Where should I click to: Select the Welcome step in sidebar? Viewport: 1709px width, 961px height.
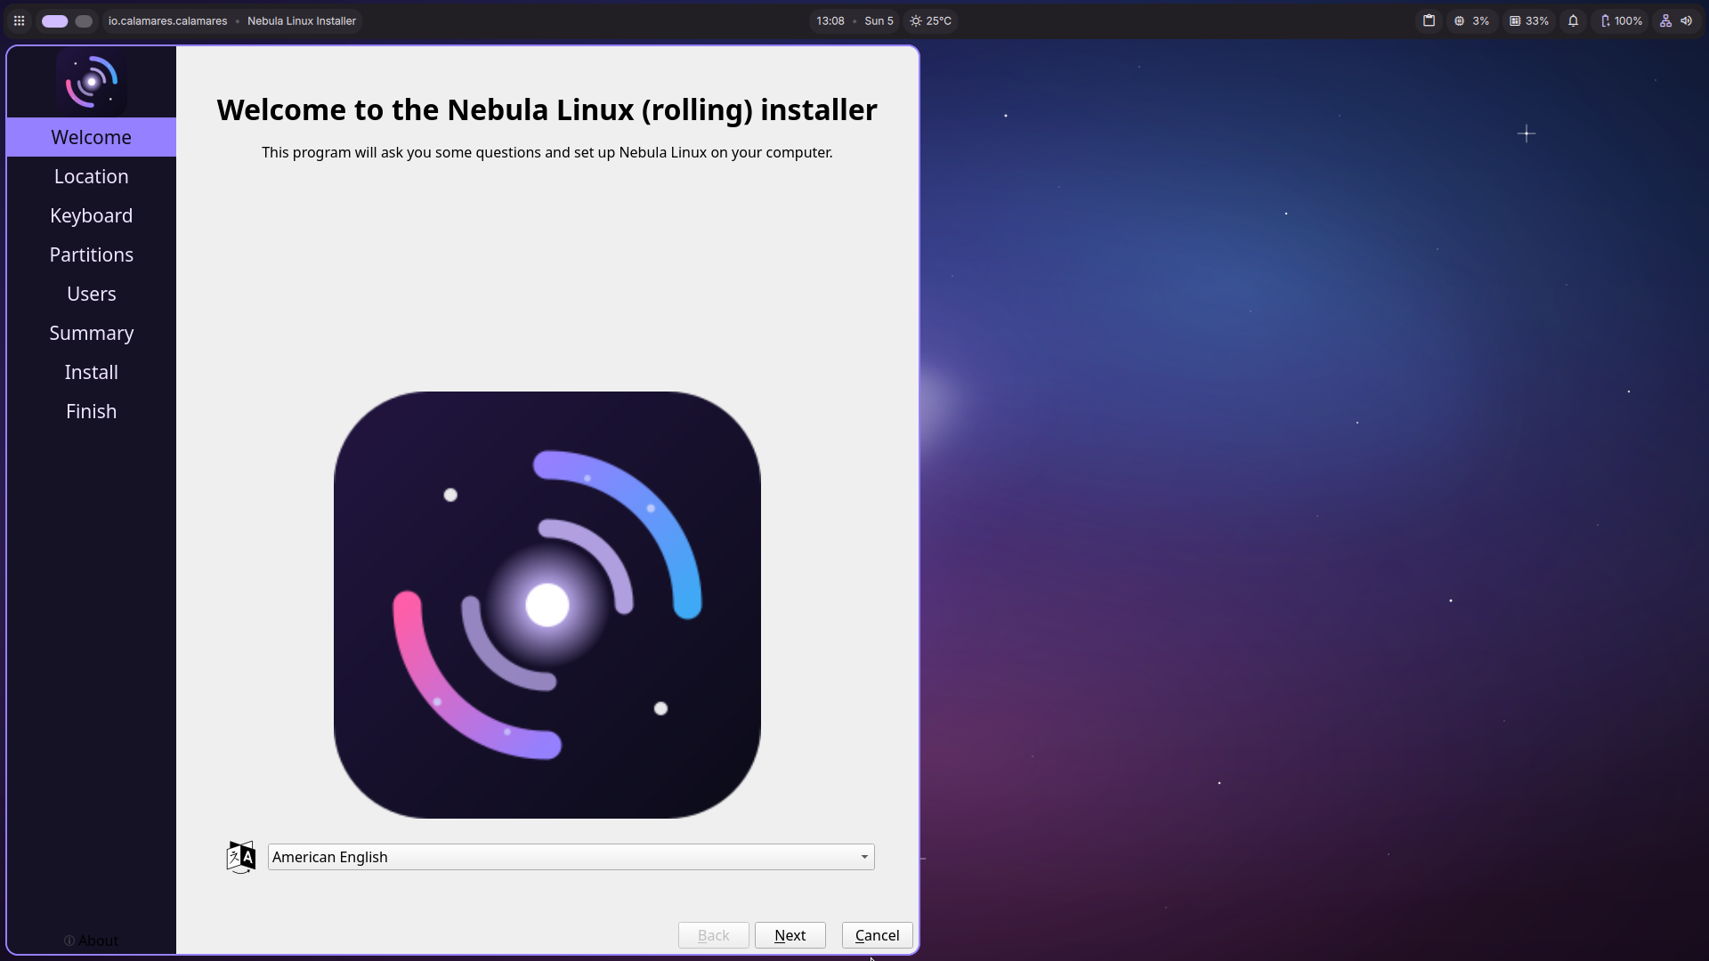[x=91, y=137]
